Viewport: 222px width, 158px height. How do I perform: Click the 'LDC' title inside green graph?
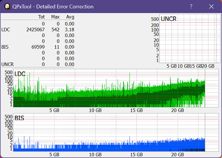click(20, 74)
